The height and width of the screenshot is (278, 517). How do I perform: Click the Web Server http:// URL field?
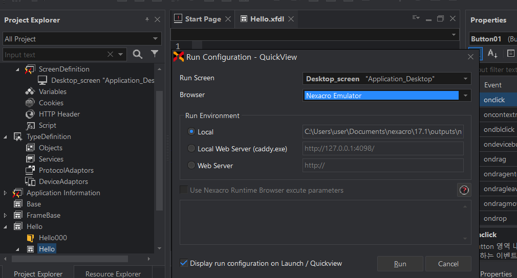click(x=383, y=165)
